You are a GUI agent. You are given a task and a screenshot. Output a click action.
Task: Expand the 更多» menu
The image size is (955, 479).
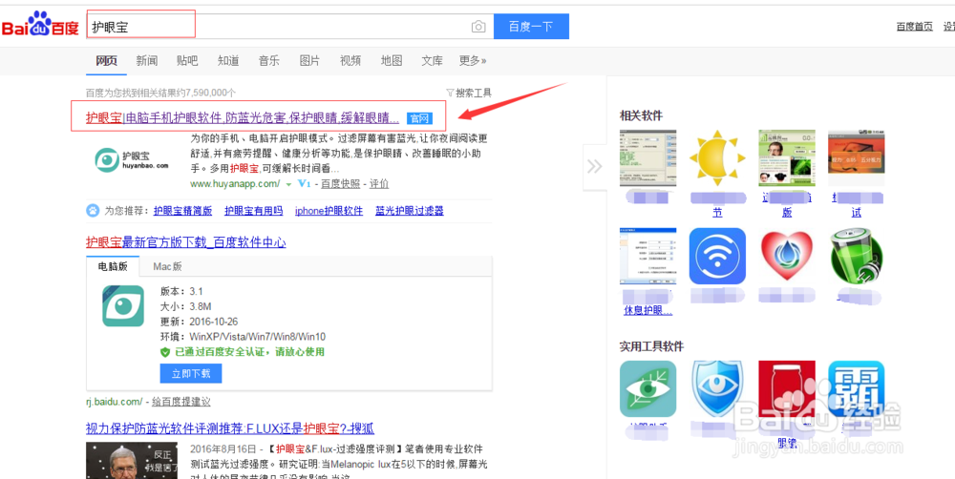(473, 61)
